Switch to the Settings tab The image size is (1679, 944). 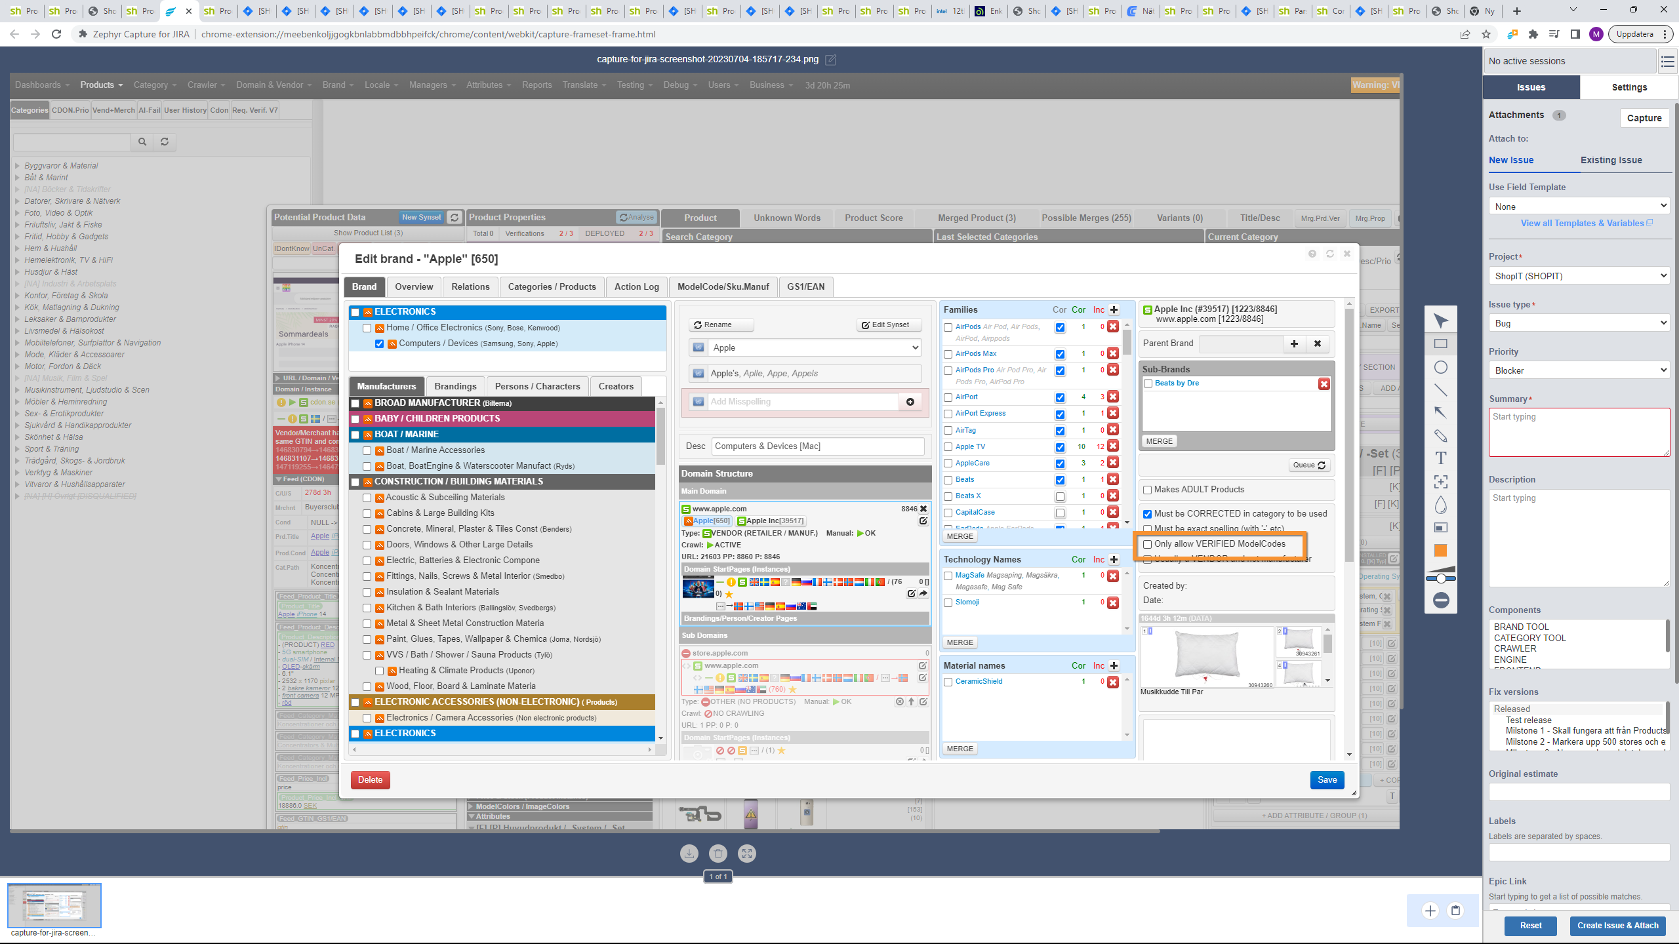[1629, 87]
